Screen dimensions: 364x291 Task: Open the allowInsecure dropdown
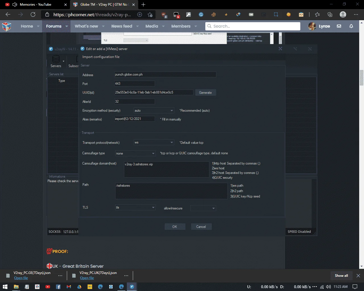(203, 208)
